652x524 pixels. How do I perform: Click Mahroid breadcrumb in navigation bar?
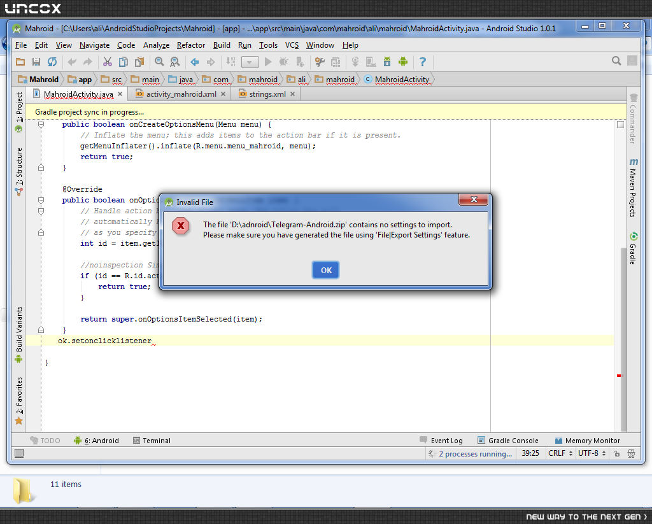pos(38,79)
